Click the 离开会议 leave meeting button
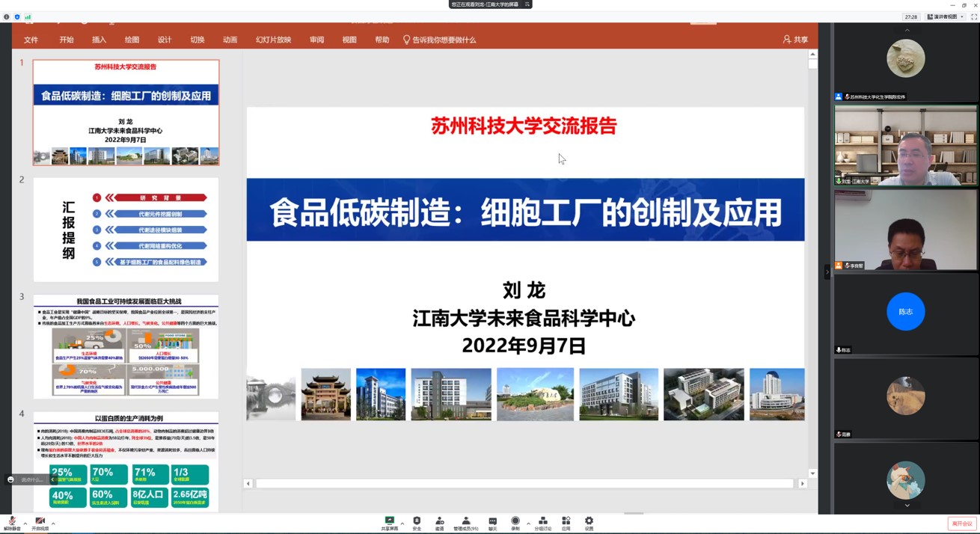 tap(961, 524)
